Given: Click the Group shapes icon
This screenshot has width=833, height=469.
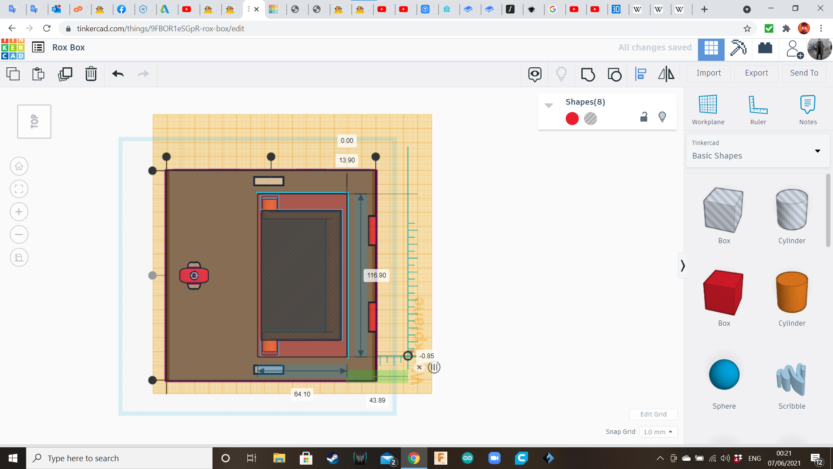Looking at the screenshot, I should pos(588,74).
